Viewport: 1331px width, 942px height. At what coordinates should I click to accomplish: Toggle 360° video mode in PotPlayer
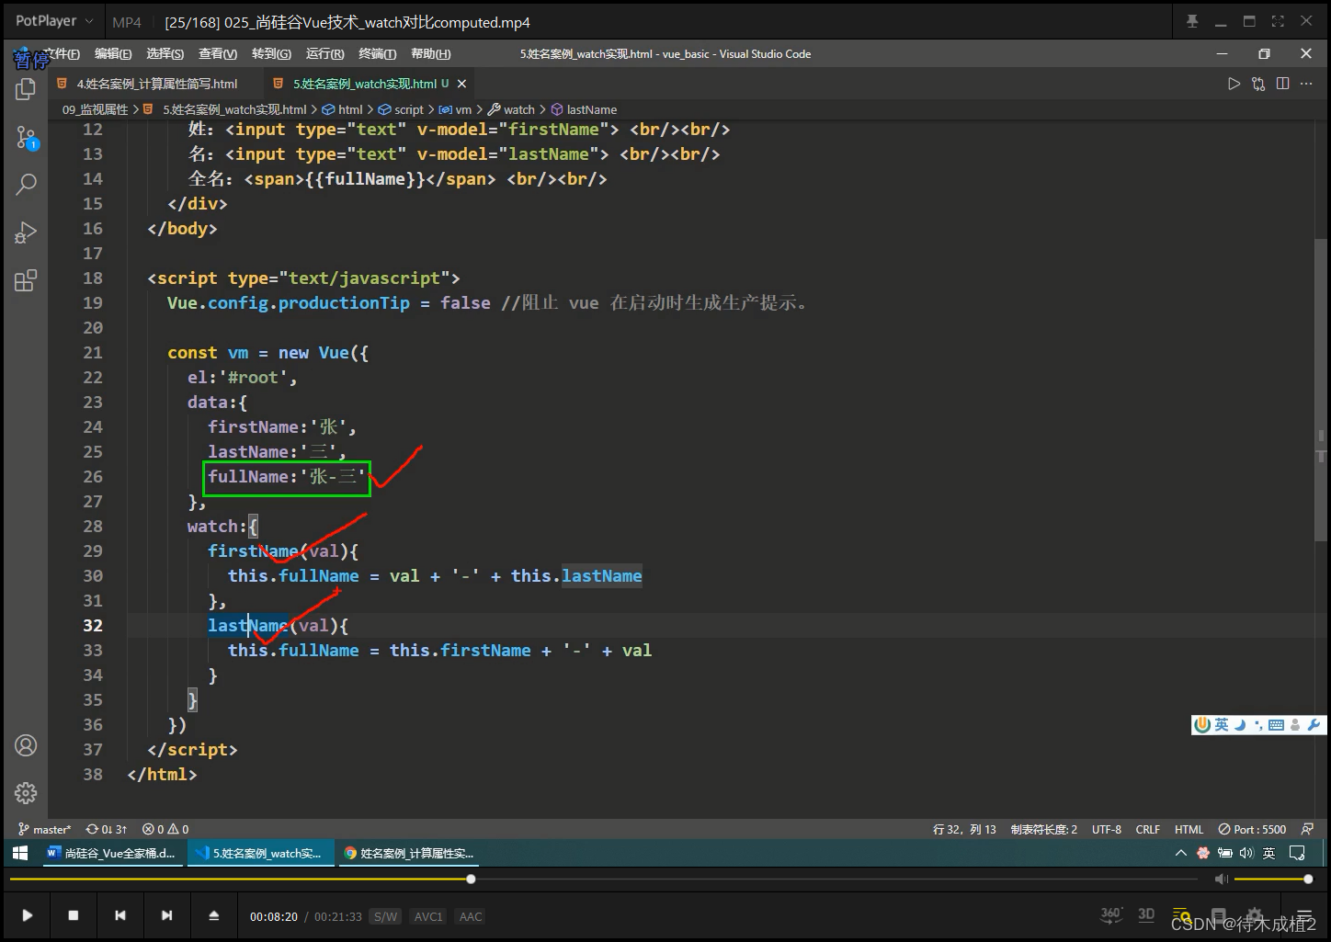click(1110, 914)
